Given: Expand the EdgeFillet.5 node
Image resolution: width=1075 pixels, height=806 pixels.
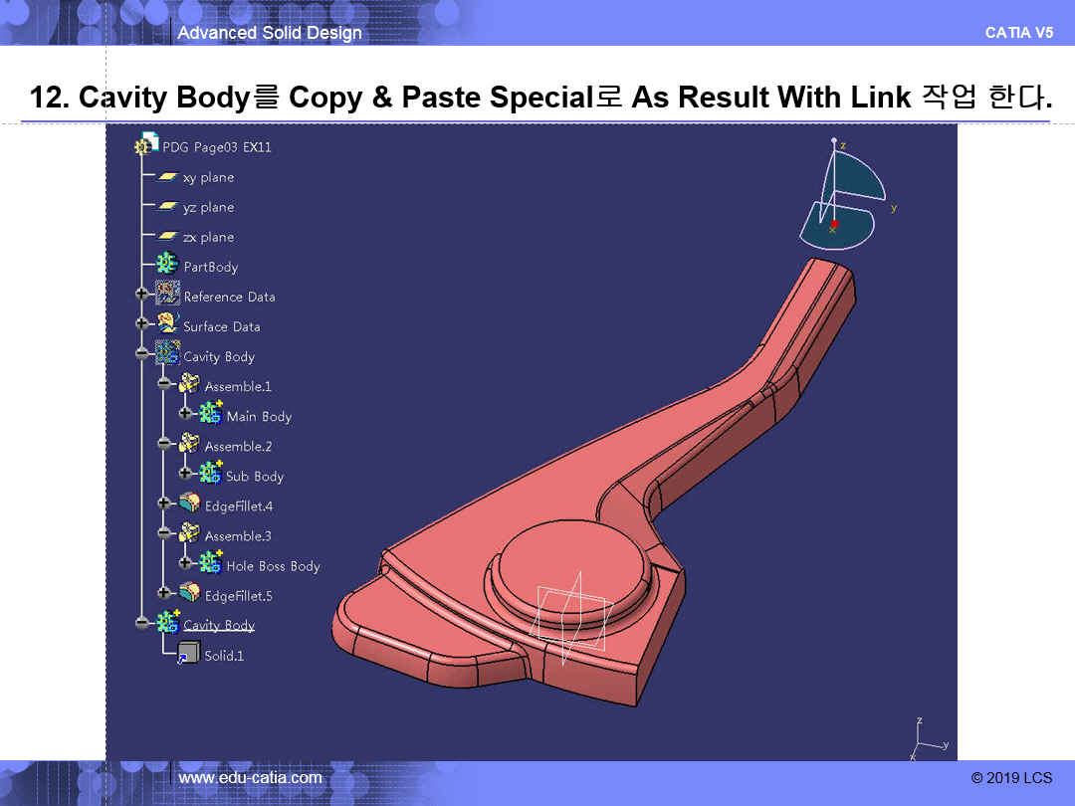Looking at the screenshot, I should 163,594.
